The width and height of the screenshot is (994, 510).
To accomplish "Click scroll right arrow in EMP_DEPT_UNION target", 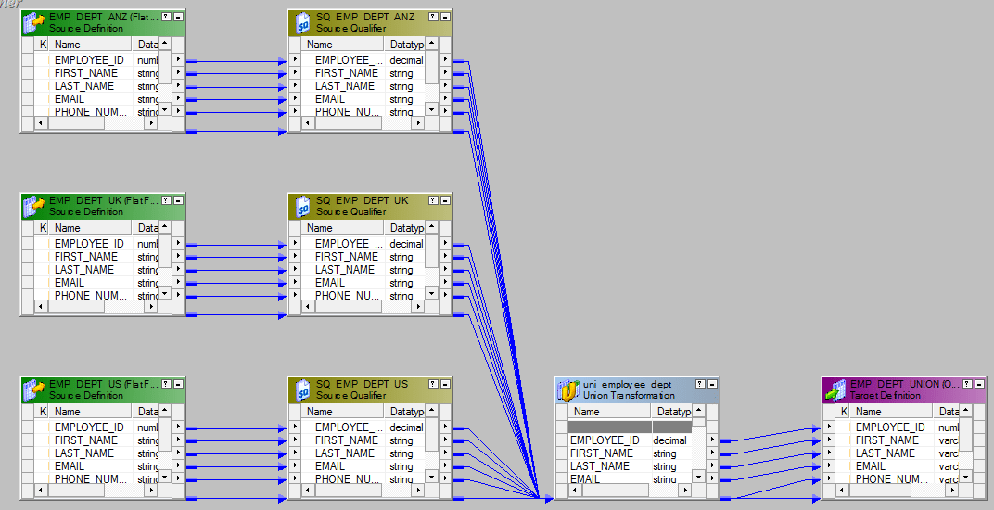I will point(952,491).
